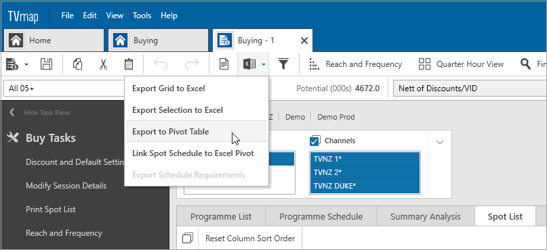Click the Undo arrow icon
Image resolution: width=547 pixels, height=250 pixels.
(x=161, y=64)
